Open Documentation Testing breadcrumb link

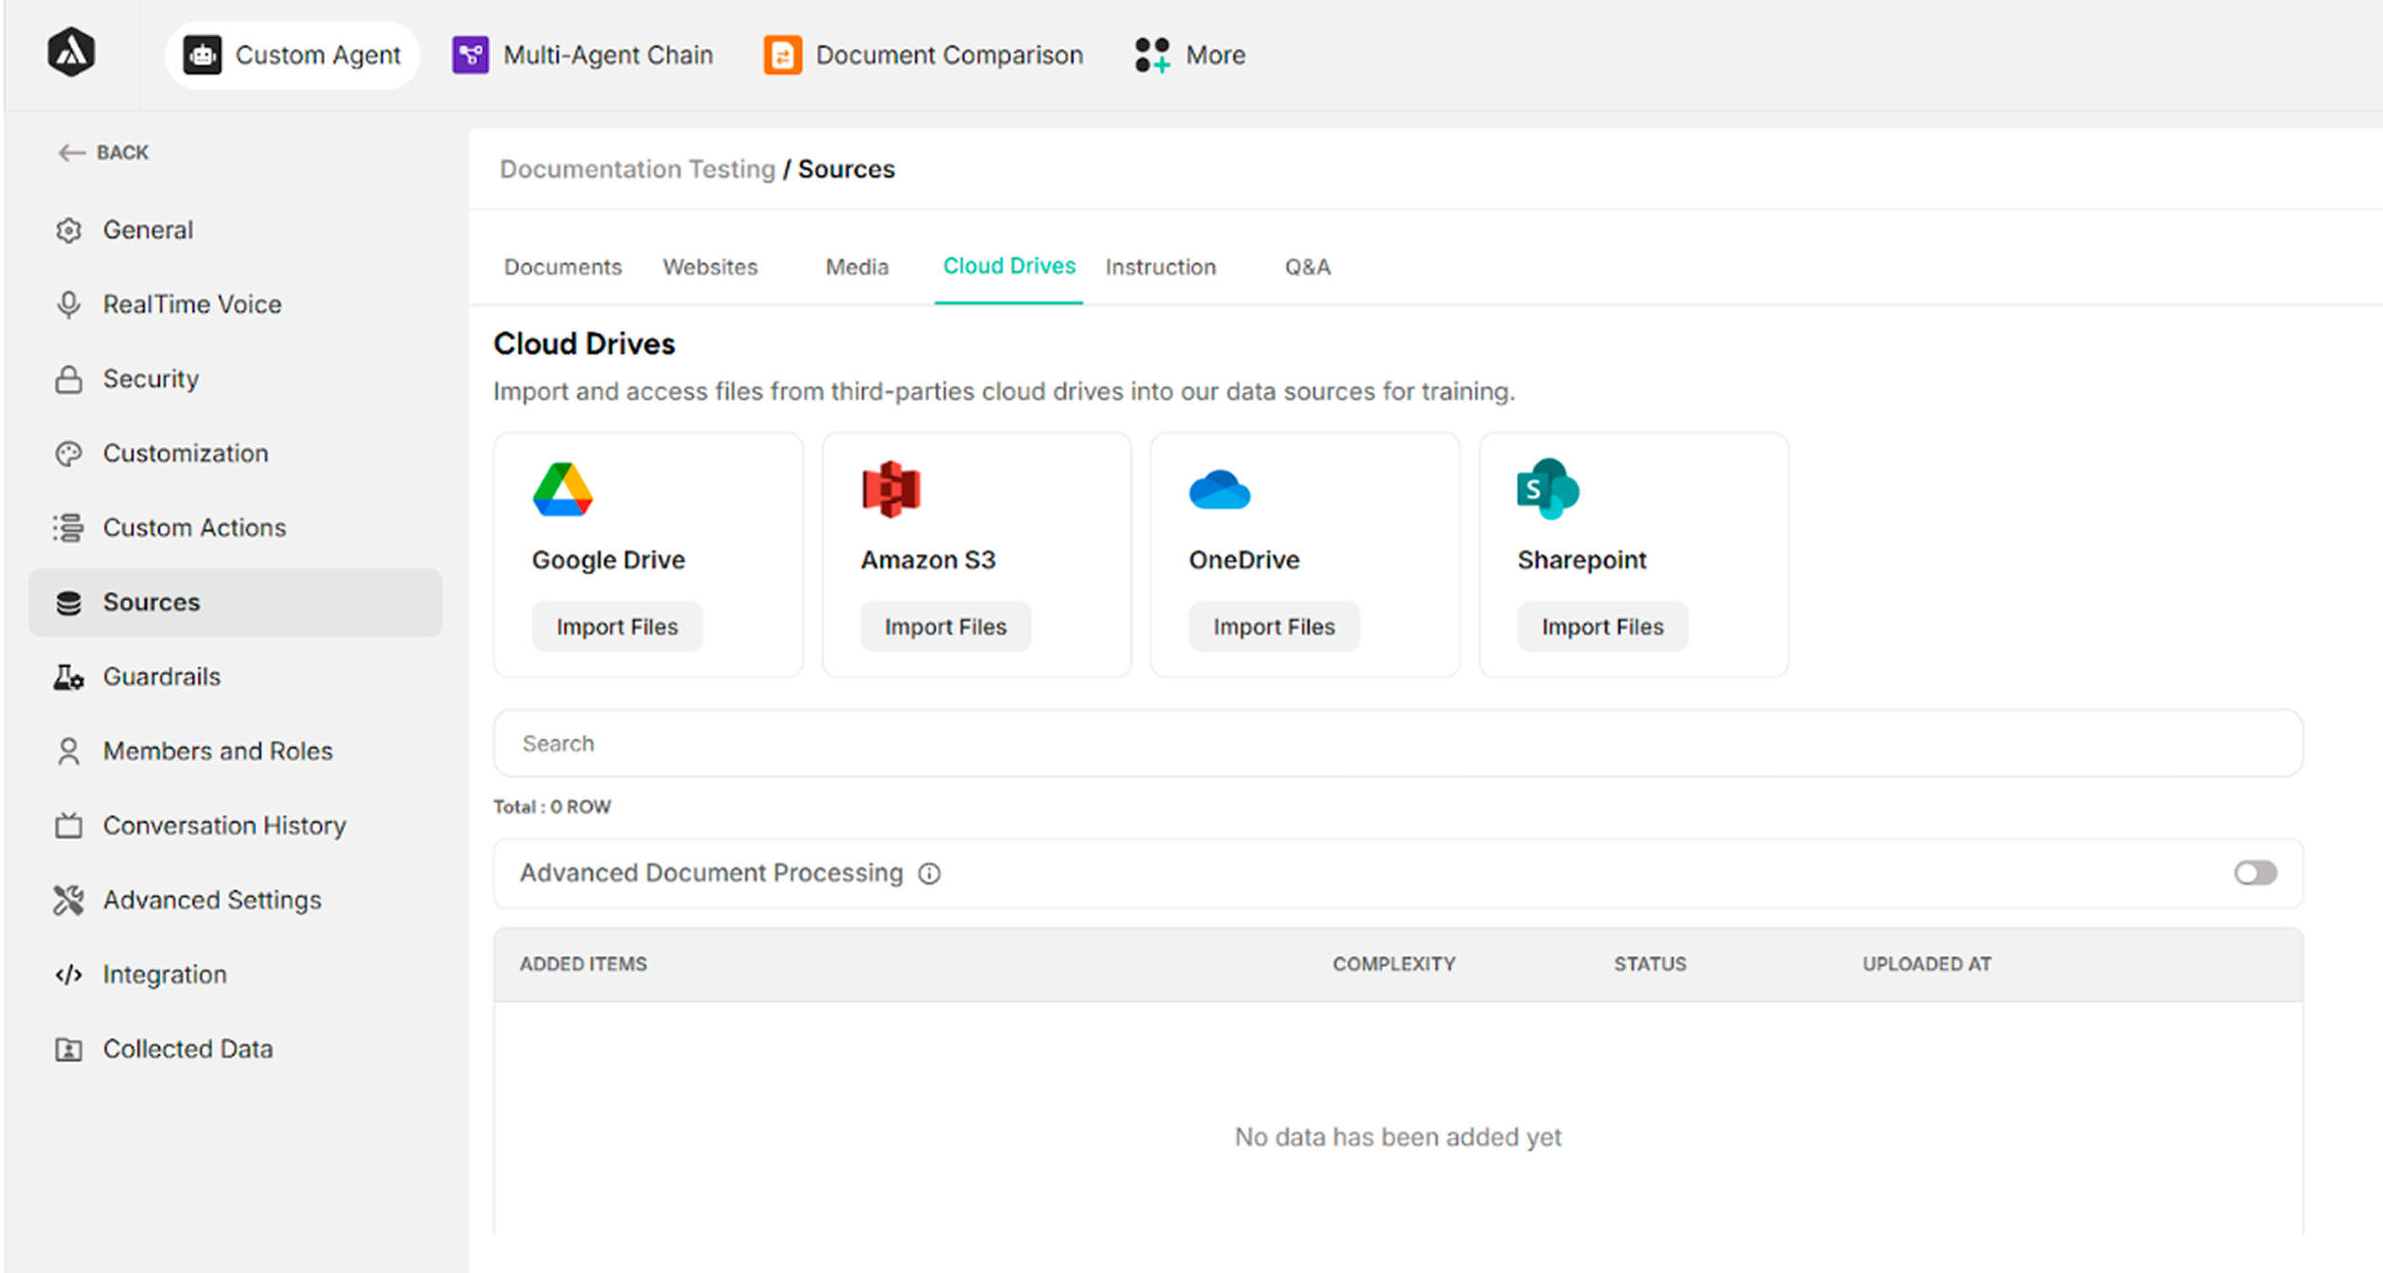point(637,169)
